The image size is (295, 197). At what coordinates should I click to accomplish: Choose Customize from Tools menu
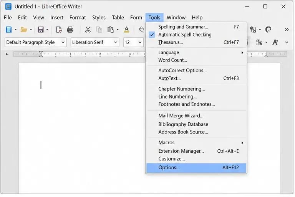(196, 159)
